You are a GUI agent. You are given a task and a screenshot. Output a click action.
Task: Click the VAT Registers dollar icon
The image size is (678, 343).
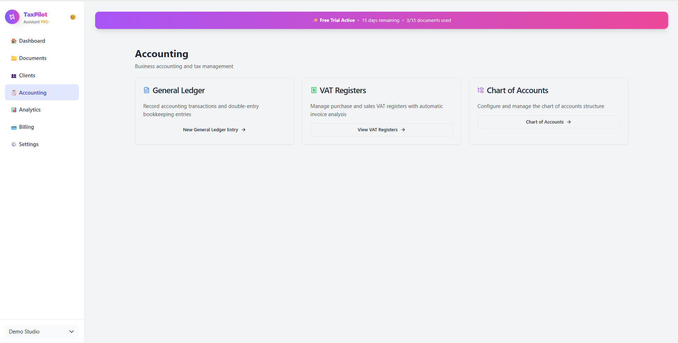click(314, 90)
